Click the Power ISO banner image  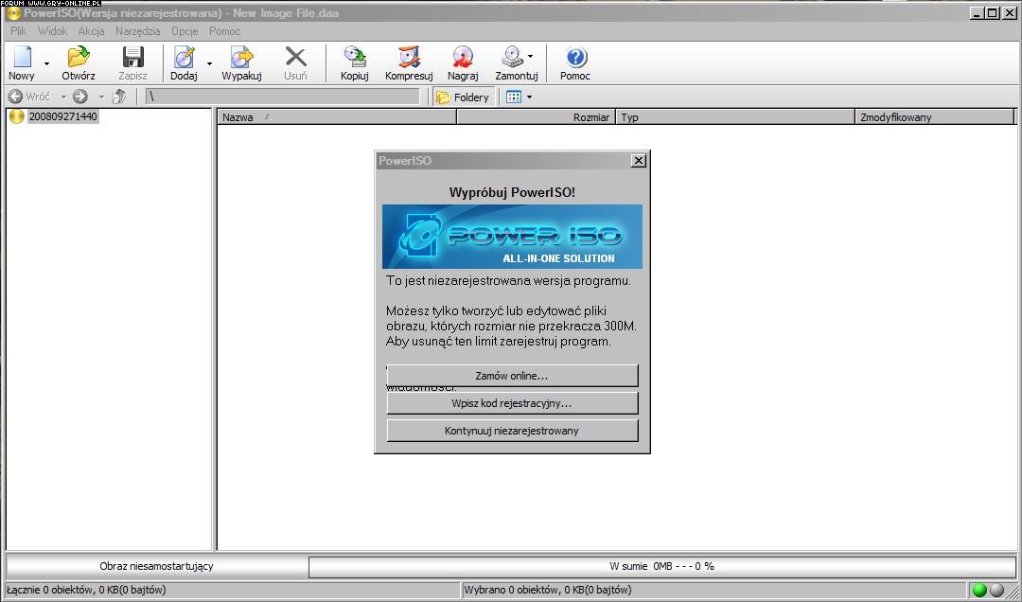(512, 237)
